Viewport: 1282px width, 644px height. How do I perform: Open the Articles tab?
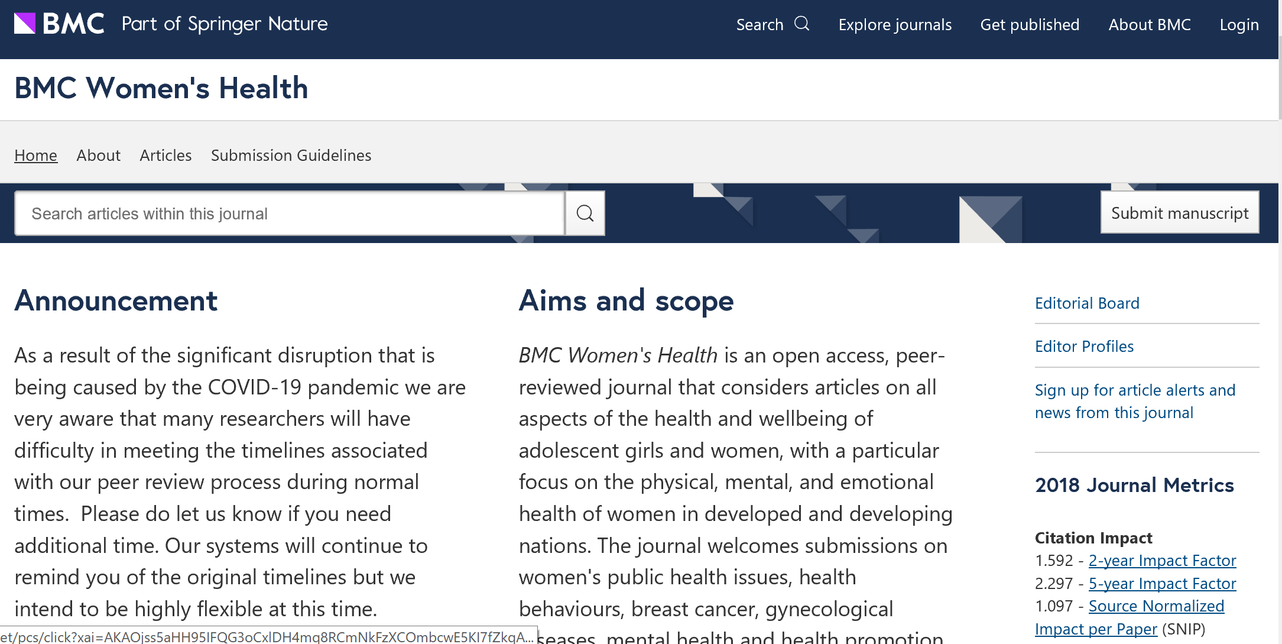165,155
